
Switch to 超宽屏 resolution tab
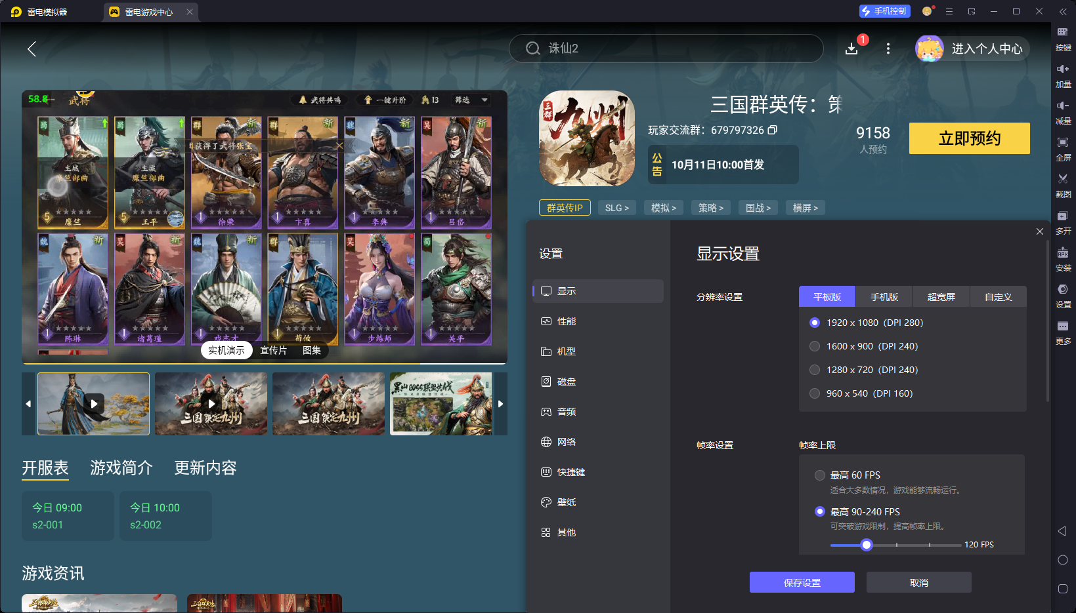point(941,297)
